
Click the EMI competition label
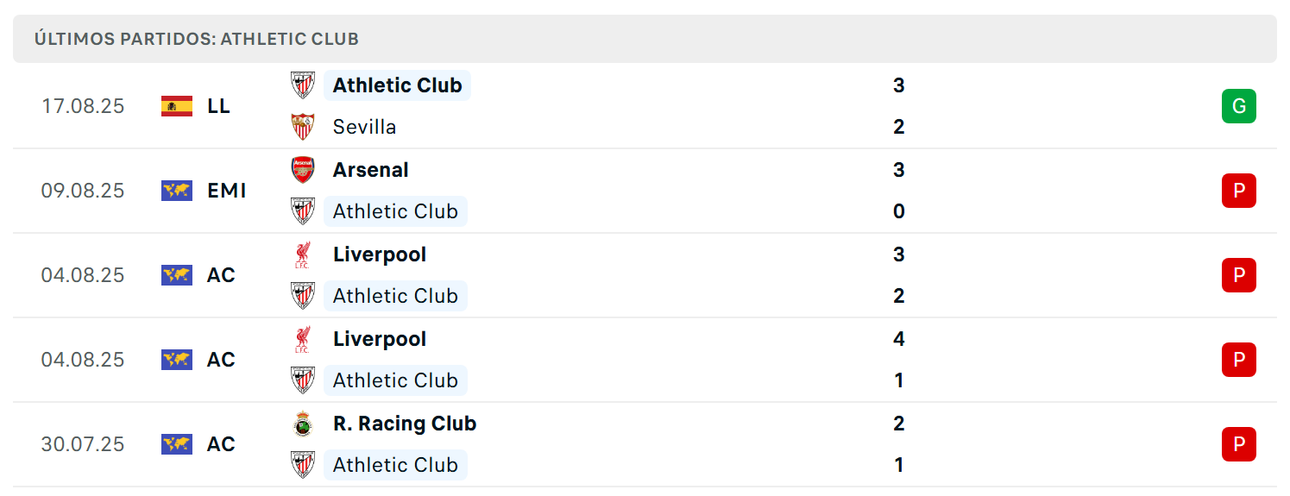pyautogui.click(x=227, y=191)
